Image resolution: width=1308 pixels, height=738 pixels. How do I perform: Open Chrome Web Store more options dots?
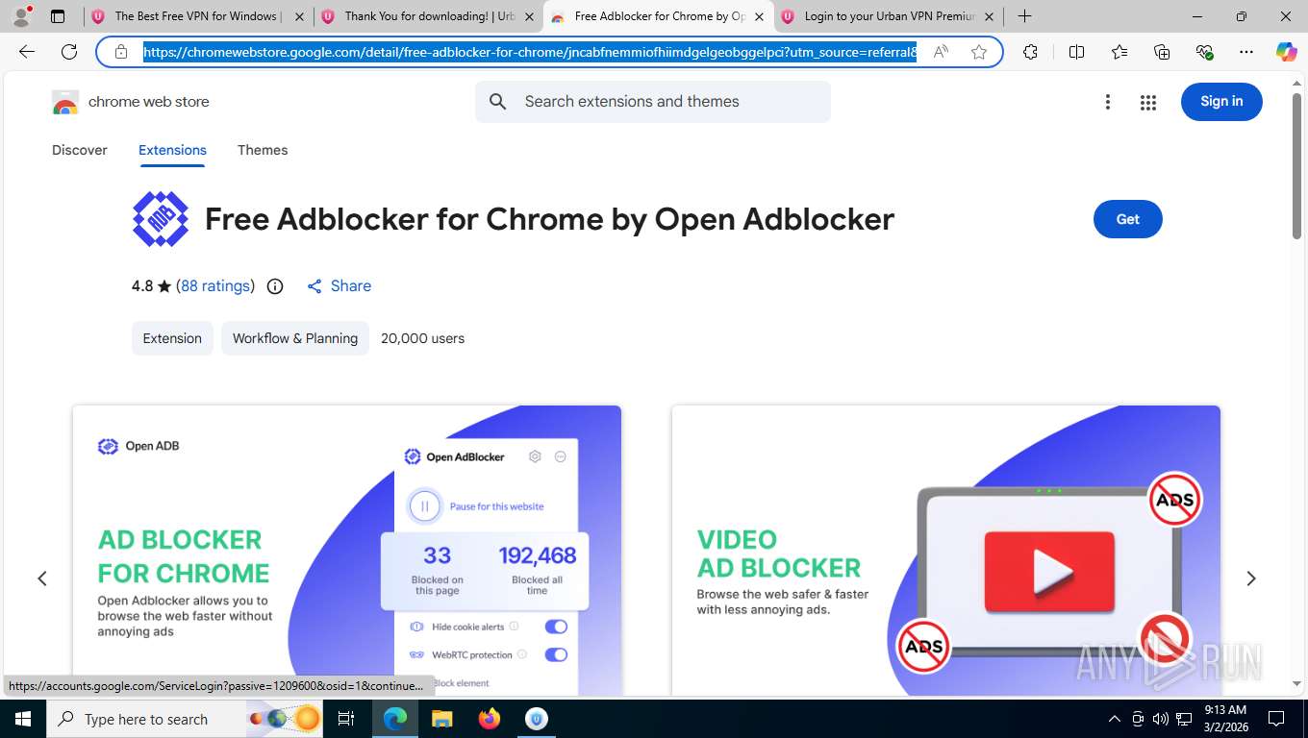click(1108, 102)
